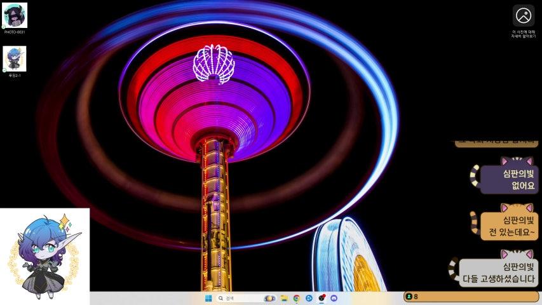Open Discord from the taskbar
542x305 pixels.
(334, 298)
